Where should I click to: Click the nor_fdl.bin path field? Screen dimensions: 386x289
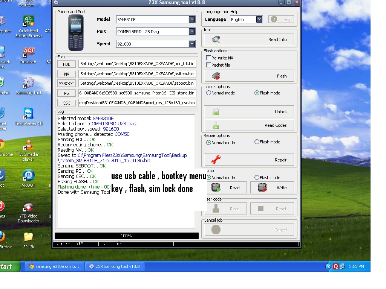coord(137,64)
